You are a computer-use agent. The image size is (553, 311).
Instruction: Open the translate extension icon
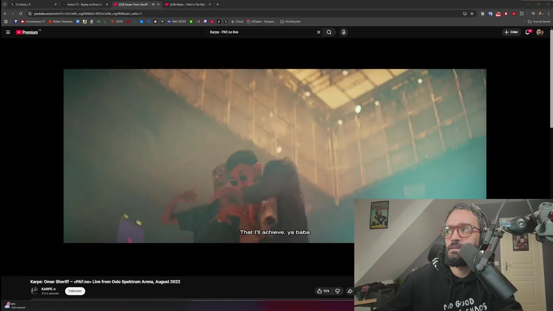pos(490,13)
